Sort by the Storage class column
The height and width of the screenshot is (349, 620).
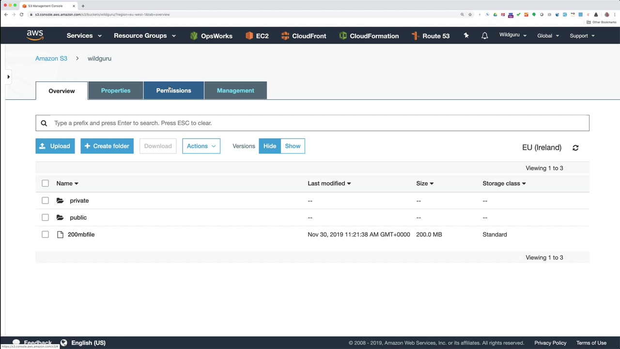(x=504, y=183)
